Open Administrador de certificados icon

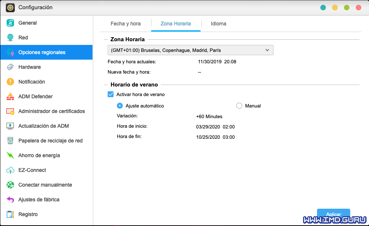(10, 111)
